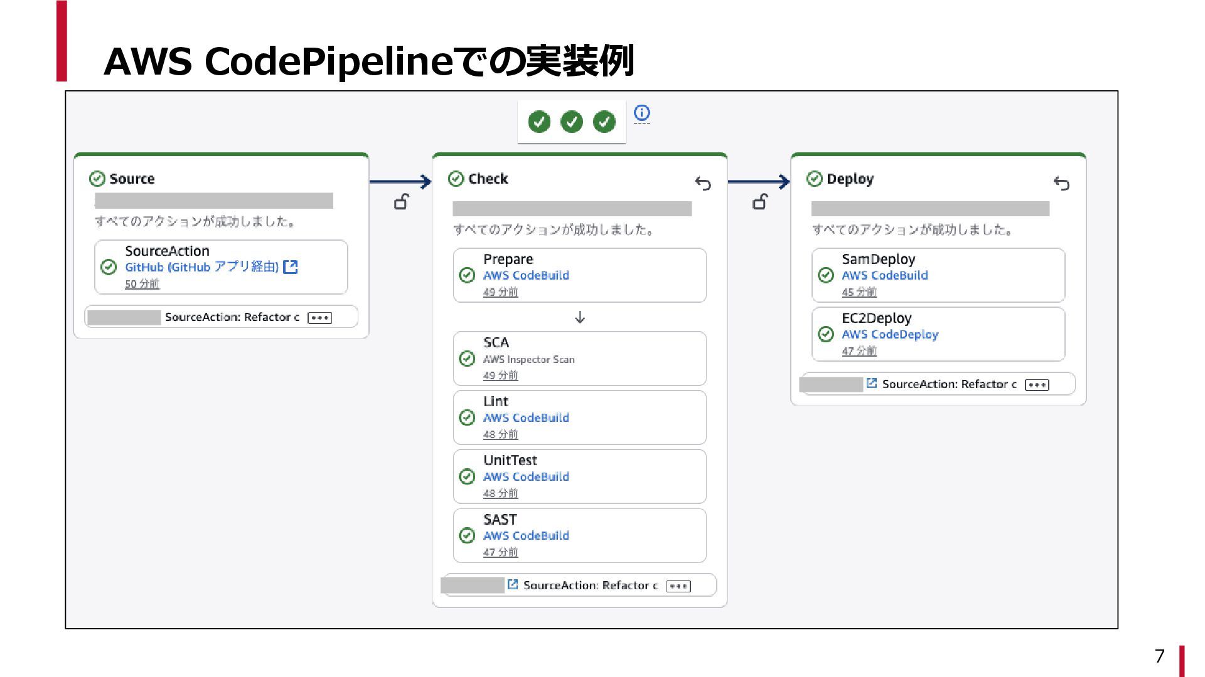
Task: Click the EC2Deploy action title
Action: [x=876, y=318]
